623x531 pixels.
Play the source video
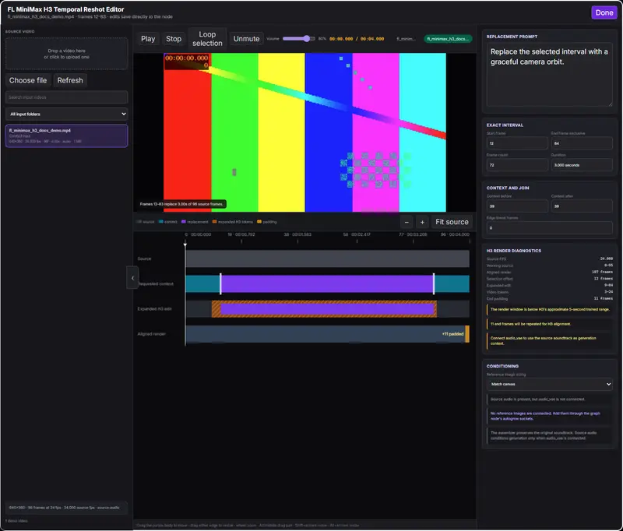148,39
